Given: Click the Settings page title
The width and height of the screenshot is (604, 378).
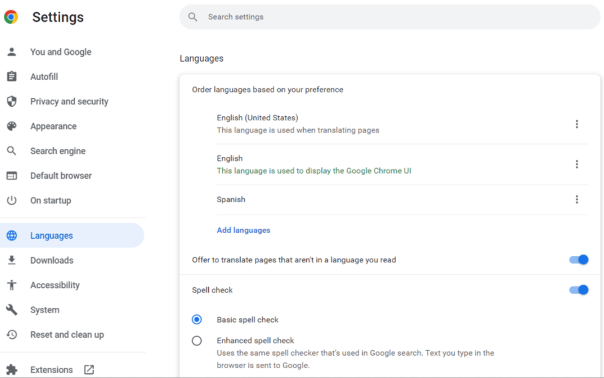Looking at the screenshot, I should click(x=58, y=17).
